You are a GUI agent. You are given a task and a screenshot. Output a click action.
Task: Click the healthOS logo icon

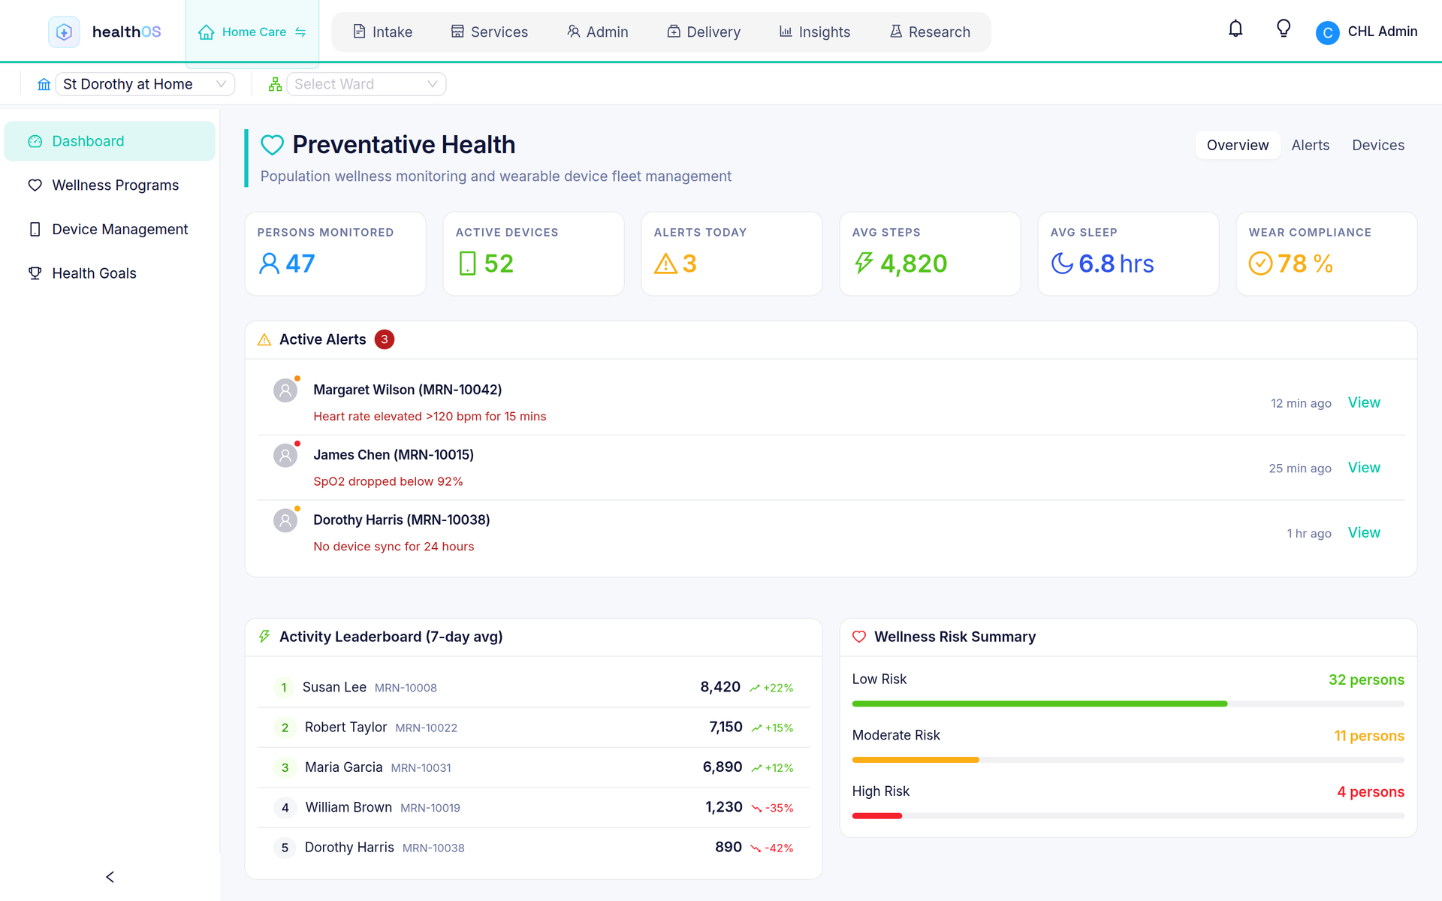tap(64, 32)
